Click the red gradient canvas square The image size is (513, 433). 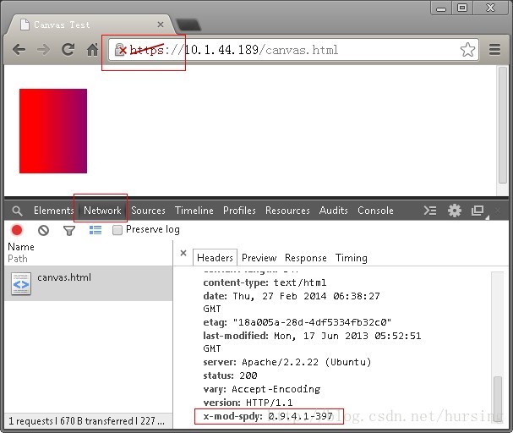[x=53, y=131]
